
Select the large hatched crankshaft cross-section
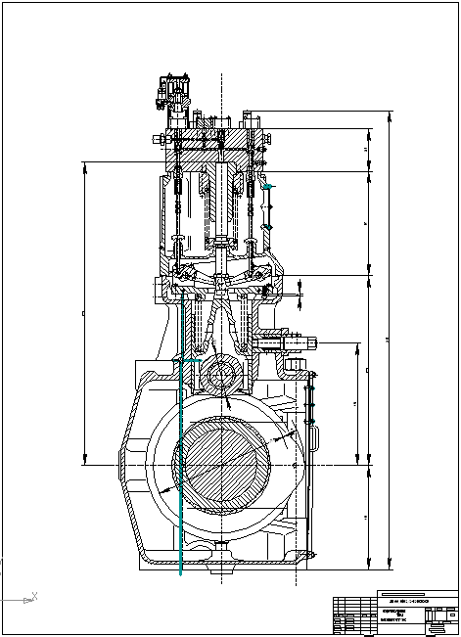tap(221, 465)
